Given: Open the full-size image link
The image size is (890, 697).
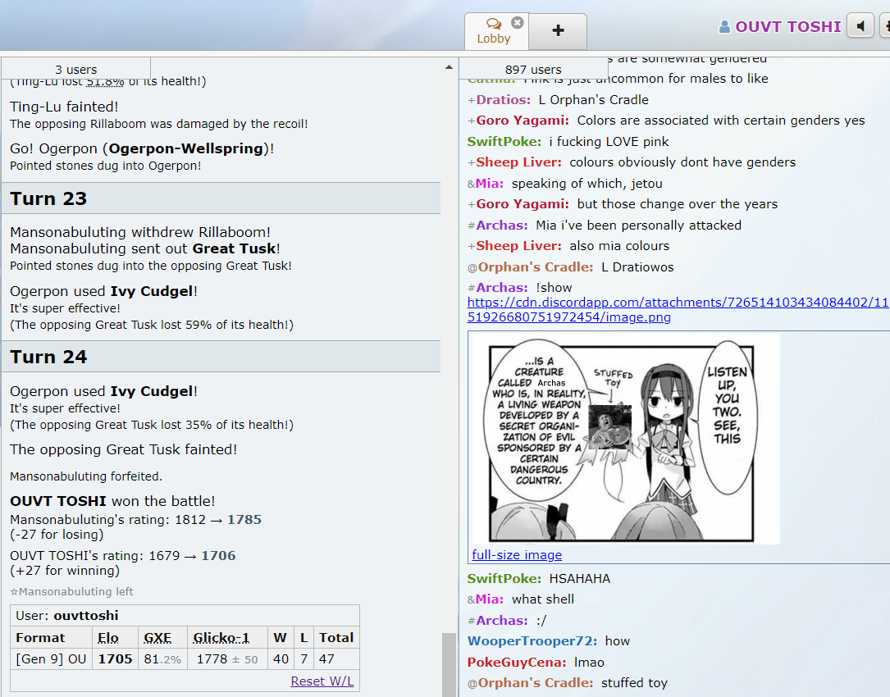Looking at the screenshot, I should coord(517,555).
